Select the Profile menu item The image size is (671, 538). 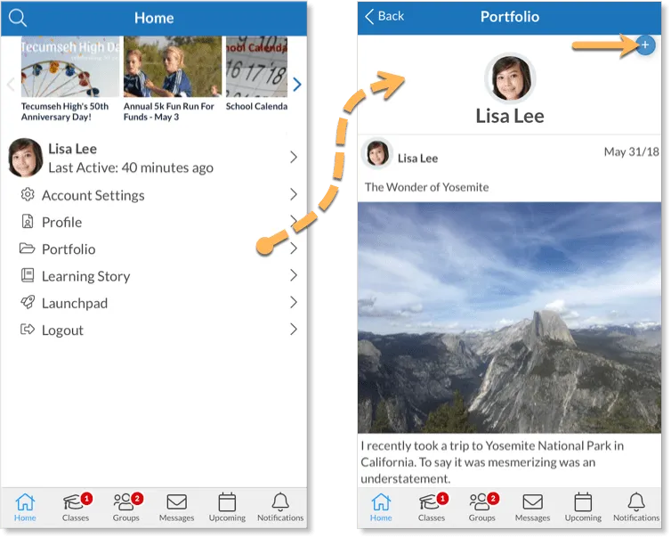(154, 222)
